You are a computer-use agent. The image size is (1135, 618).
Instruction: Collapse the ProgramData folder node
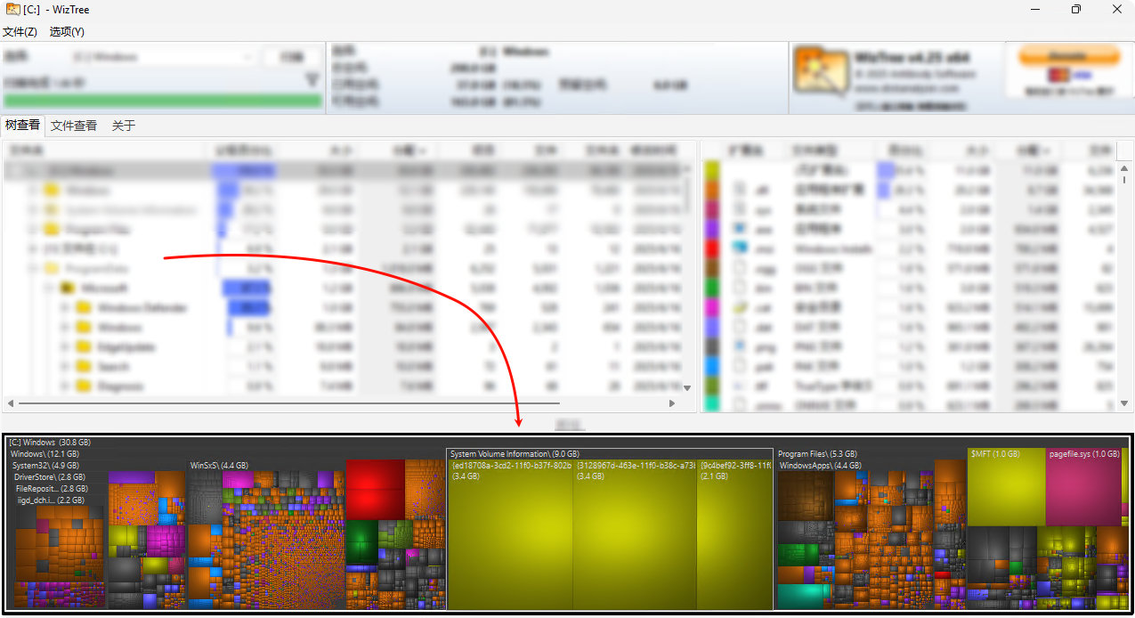[x=32, y=269]
